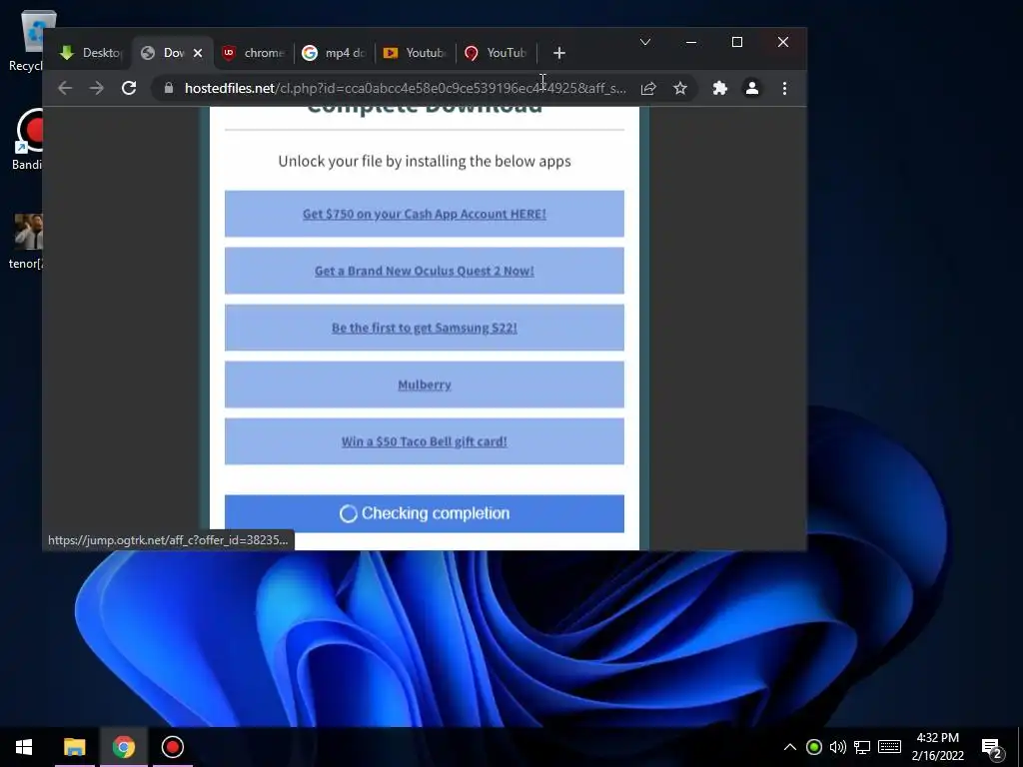Maximize the Chrome window
Viewport: 1023px width, 767px height.
click(737, 42)
